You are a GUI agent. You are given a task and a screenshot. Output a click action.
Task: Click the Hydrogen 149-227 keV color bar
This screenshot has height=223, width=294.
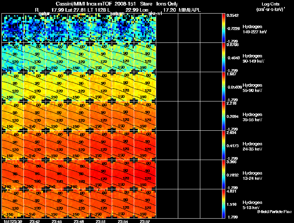tap(223, 28)
